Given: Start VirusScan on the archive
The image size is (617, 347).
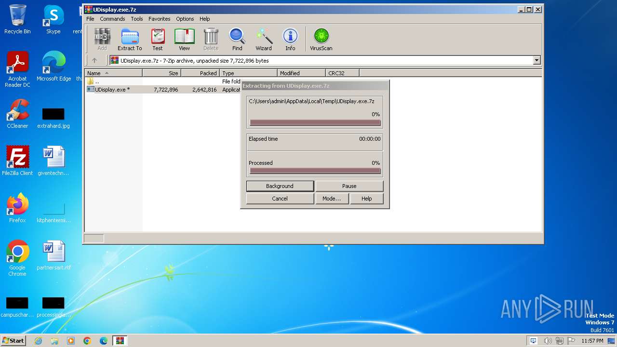Looking at the screenshot, I should click(321, 40).
